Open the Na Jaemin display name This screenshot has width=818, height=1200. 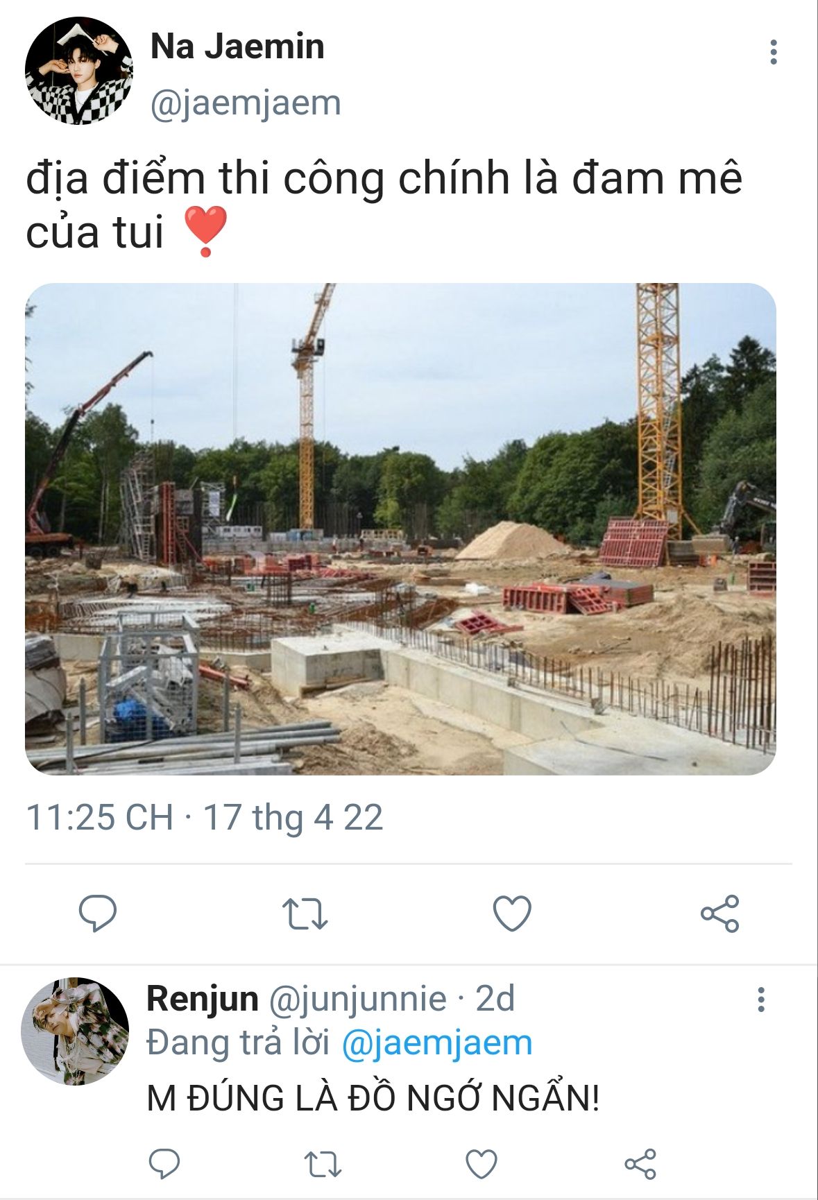tap(237, 46)
